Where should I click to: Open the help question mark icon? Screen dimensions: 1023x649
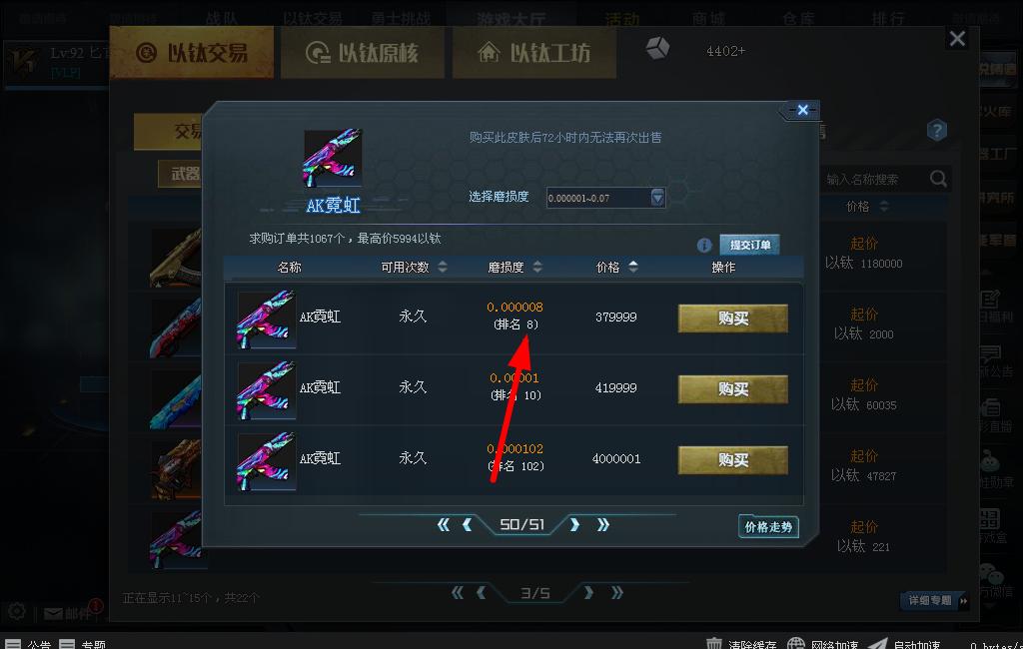936,130
